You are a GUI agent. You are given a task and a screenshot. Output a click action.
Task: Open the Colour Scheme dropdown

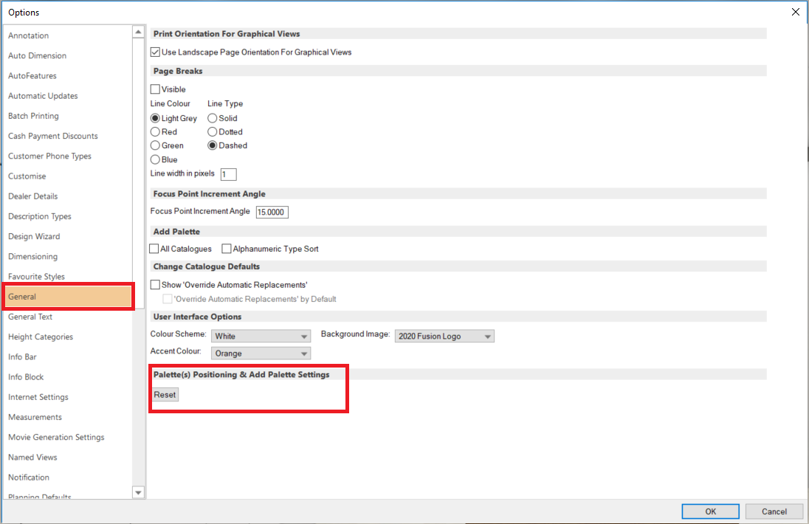point(261,337)
